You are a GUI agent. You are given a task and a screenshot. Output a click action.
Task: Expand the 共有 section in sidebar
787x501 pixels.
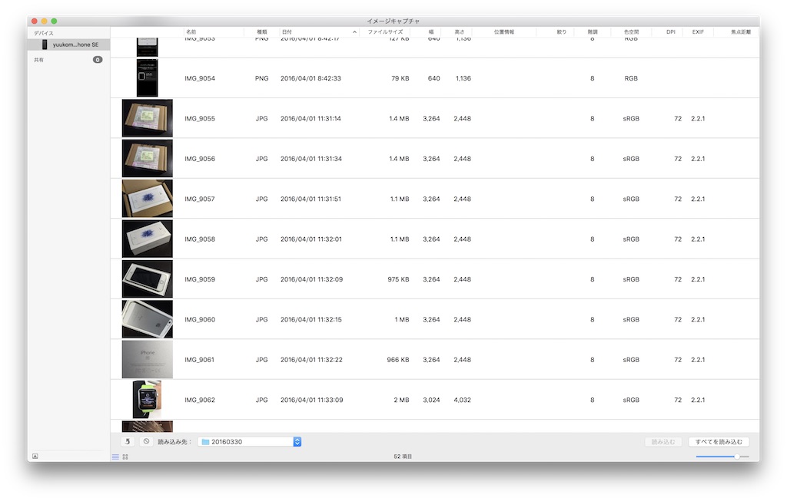coord(39,59)
